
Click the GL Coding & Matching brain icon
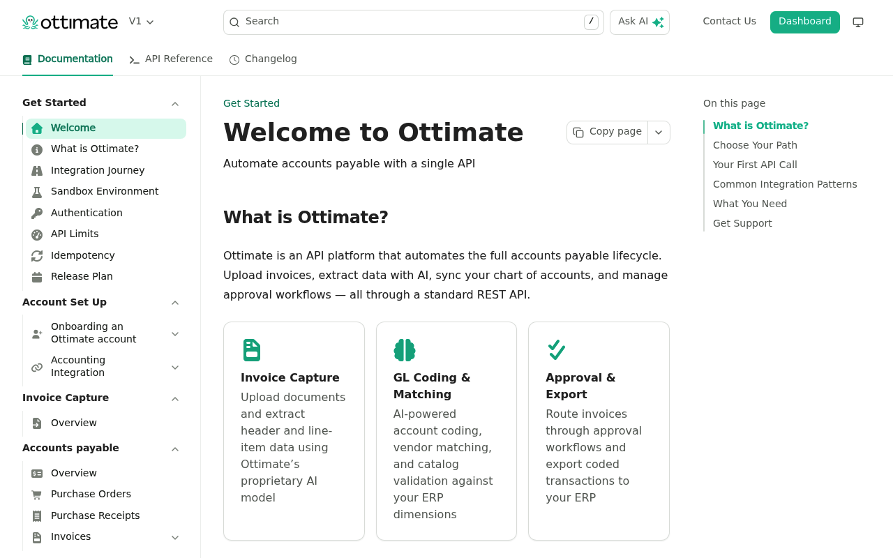[405, 350]
